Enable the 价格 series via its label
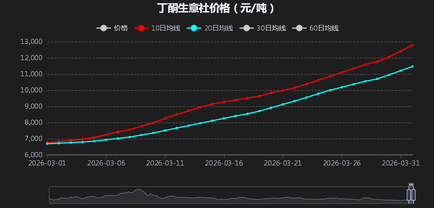Viewport: 434px width, 208px height. (x=121, y=28)
